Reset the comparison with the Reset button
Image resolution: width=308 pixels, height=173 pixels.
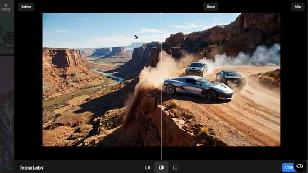tap(211, 7)
